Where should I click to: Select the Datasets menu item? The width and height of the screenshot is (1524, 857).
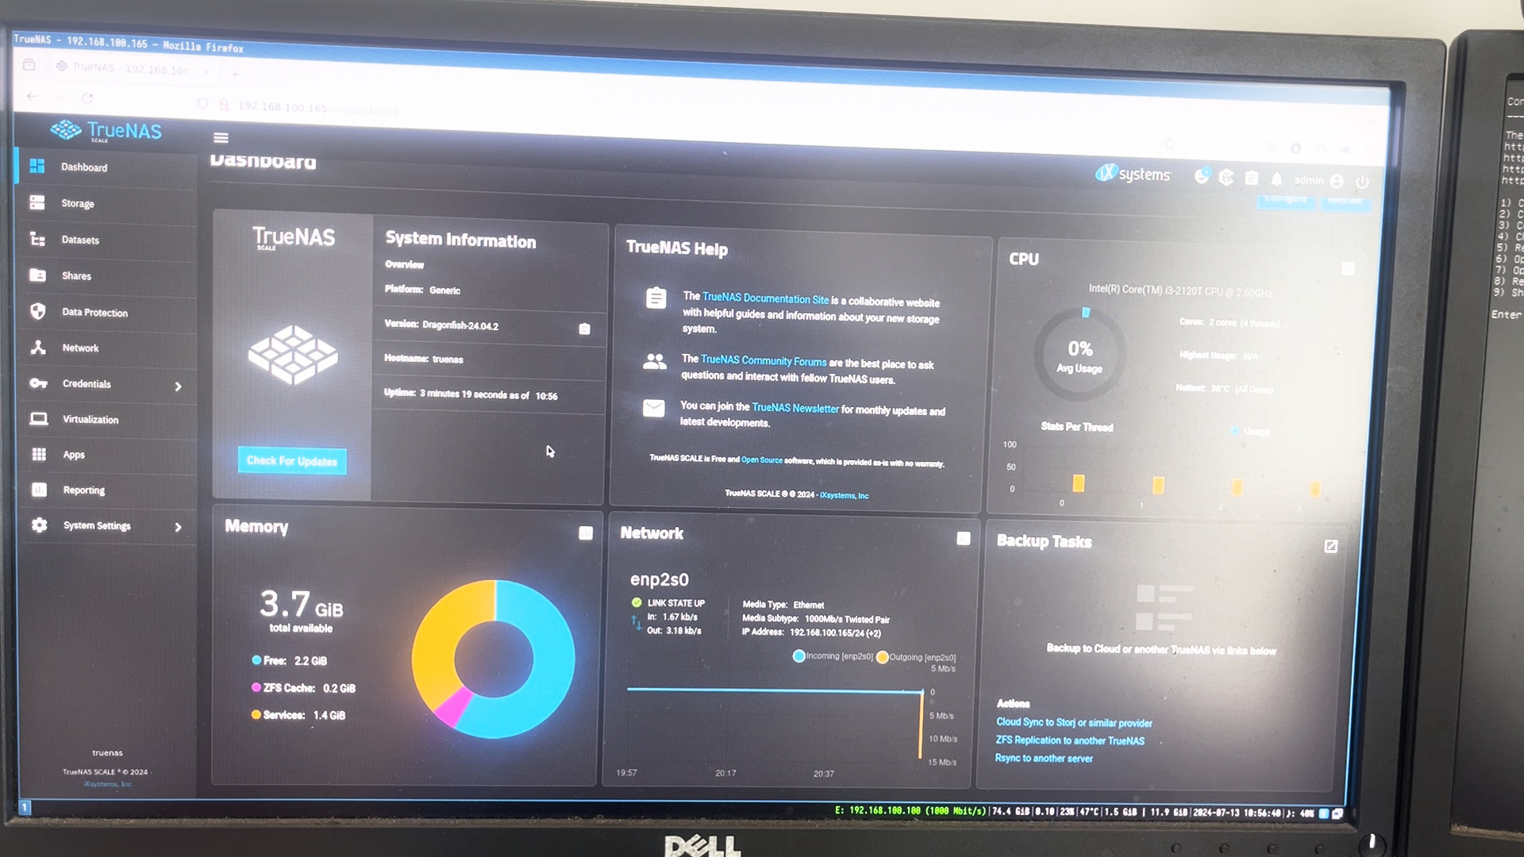click(x=81, y=239)
